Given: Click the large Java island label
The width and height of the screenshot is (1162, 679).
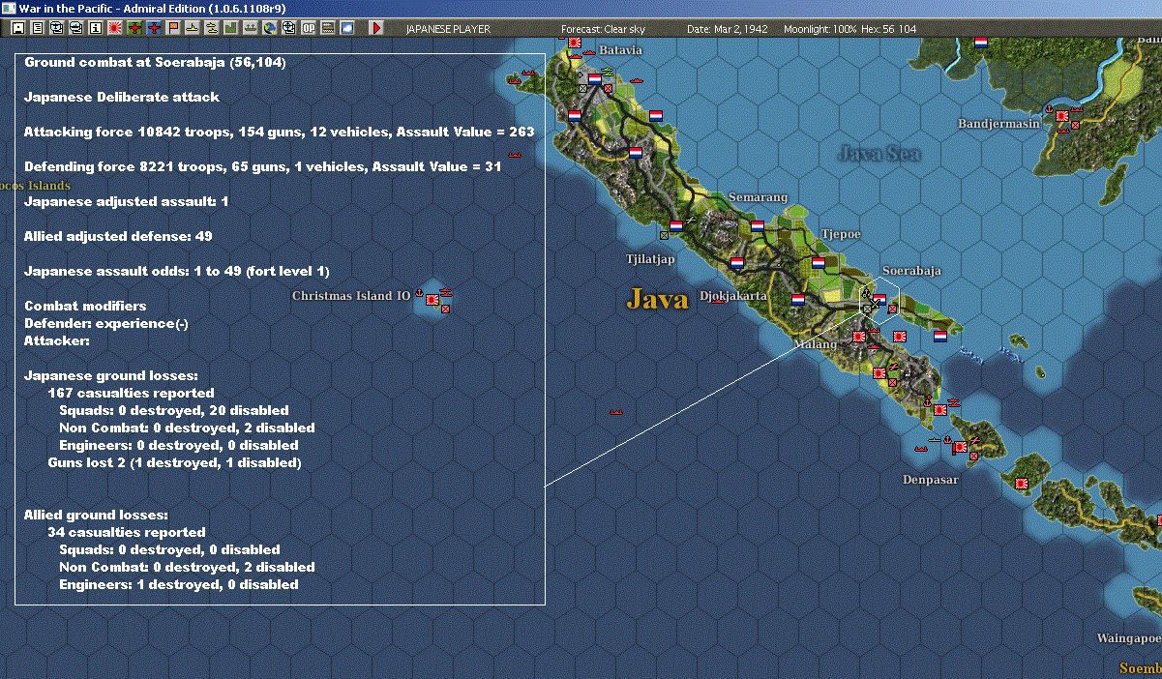Looking at the screenshot, I should (x=658, y=298).
